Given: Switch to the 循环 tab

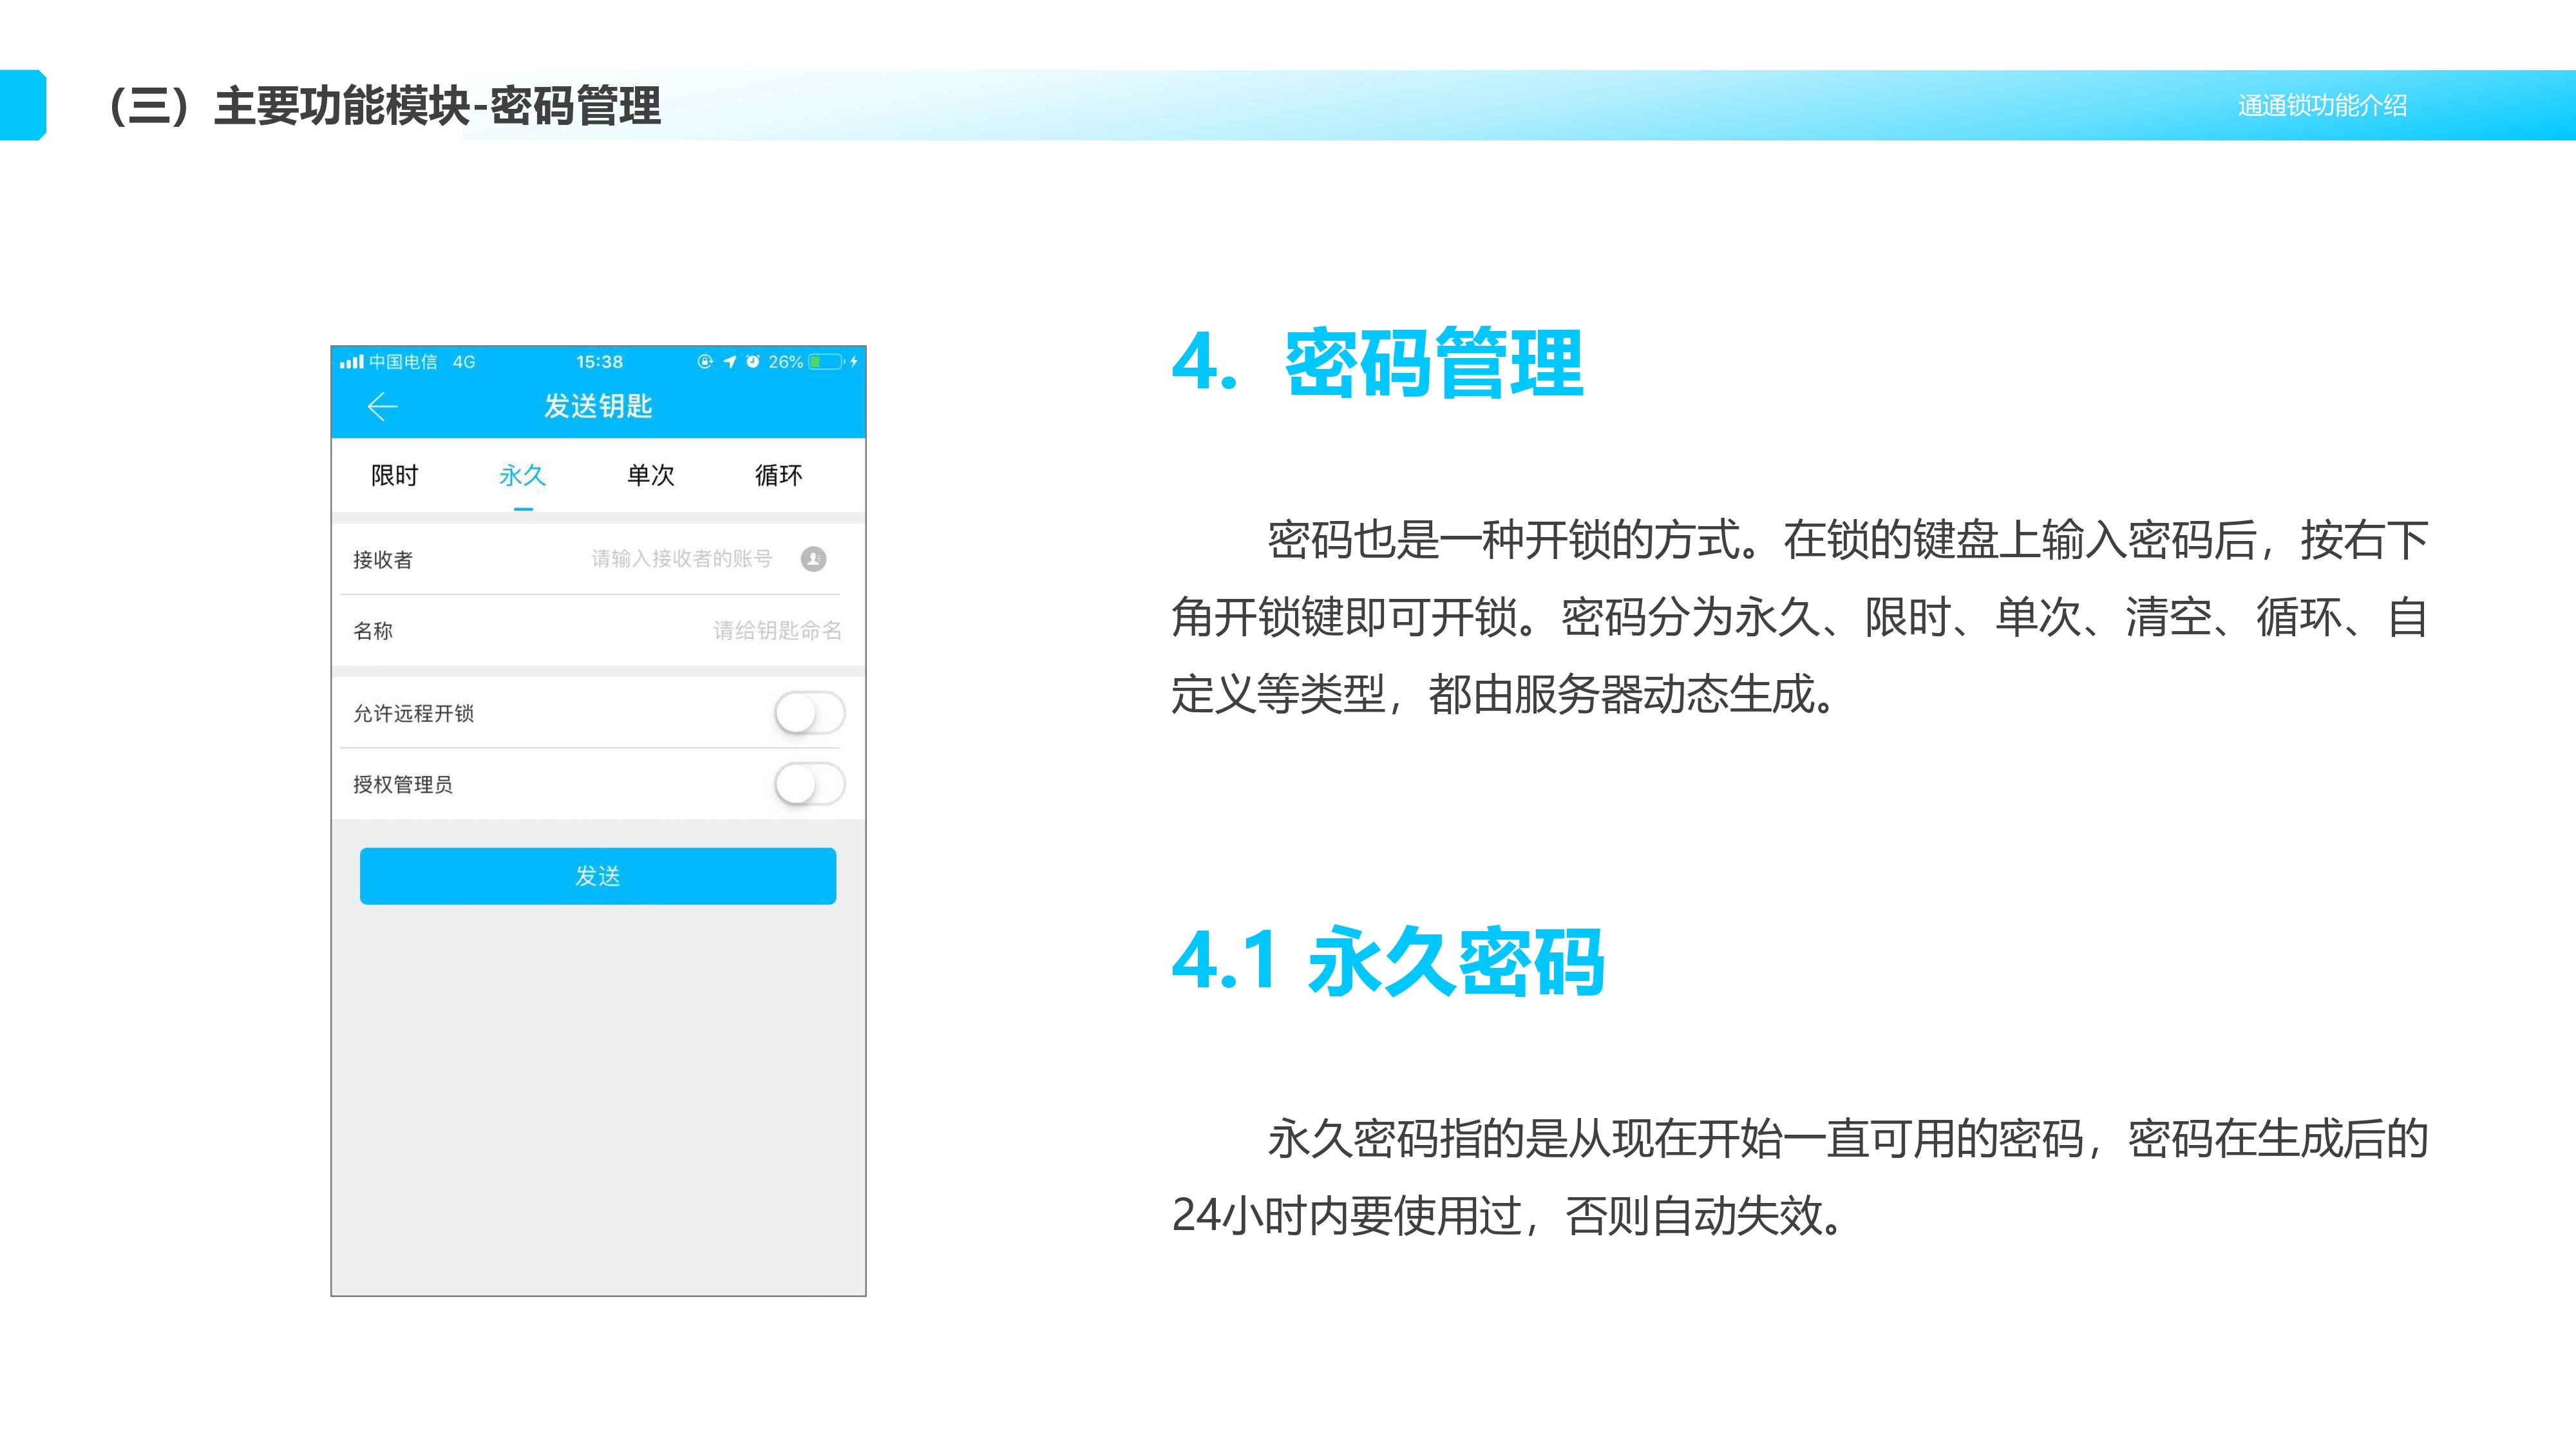Looking at the screenshot, I should click(x=778, y=476).
